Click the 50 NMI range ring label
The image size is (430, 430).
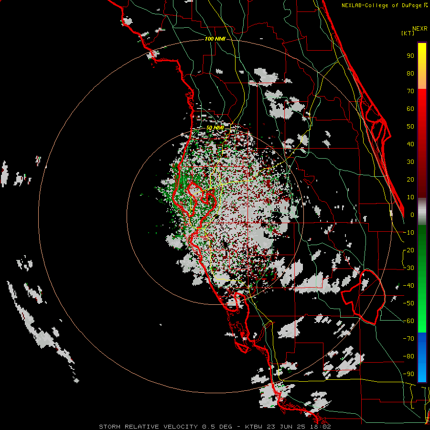click(215, 128)
